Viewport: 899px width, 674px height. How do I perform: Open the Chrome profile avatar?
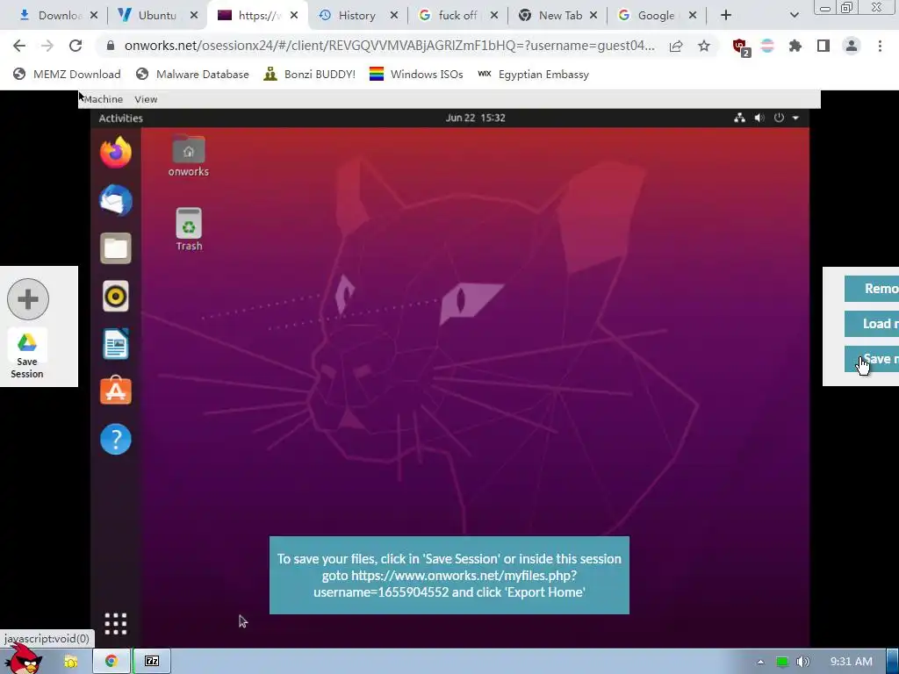(x=852, y=46)
